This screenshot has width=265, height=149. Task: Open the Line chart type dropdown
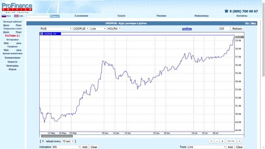[x=98, y=29]
